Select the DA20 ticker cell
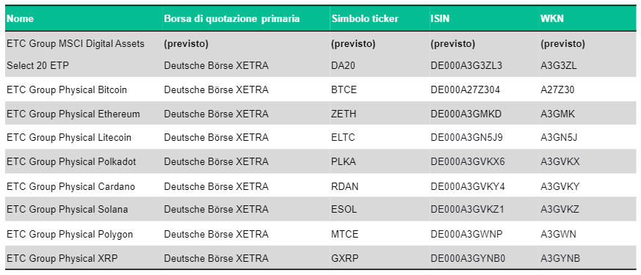The image size is (641, 275). (343, 65)
